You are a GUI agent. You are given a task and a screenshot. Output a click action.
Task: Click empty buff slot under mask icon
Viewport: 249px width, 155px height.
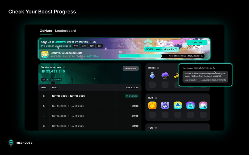[x=203, y=115]
